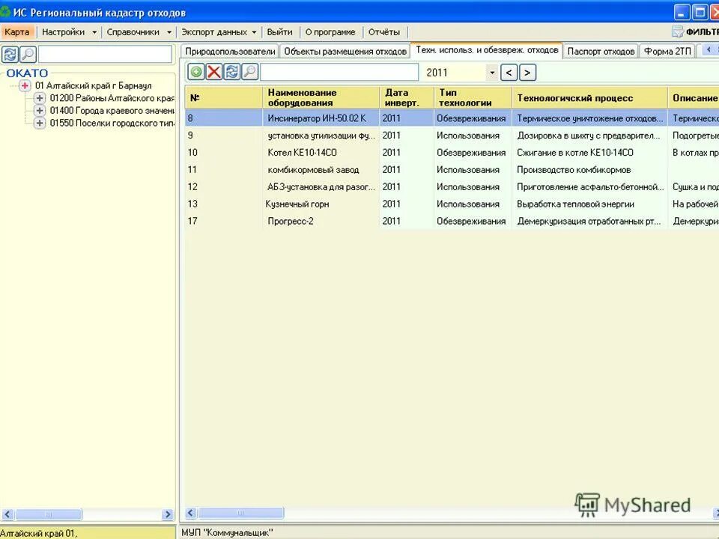Image resolution: width=719 pixels, height=539 pixels.
Task: Select row Инсинератор ИН-50.02 К
Action: (x=452, y=118)
